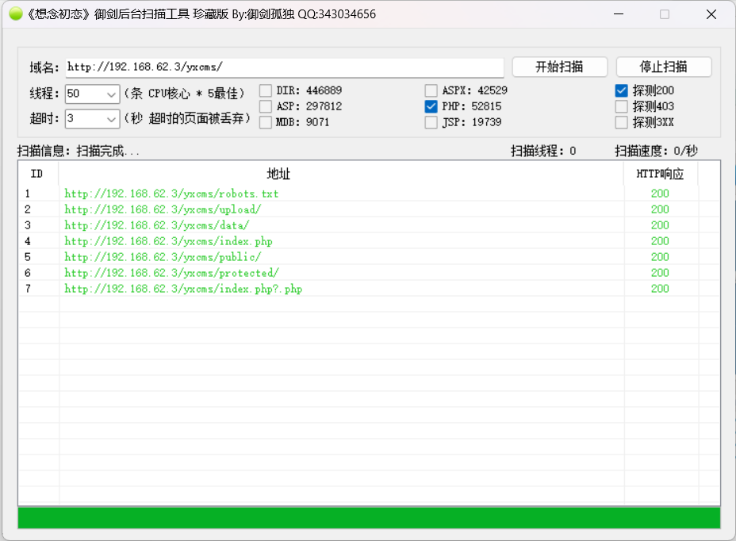736x541 pixels.
Task: Minimize the scanner window
Action: 619,14
